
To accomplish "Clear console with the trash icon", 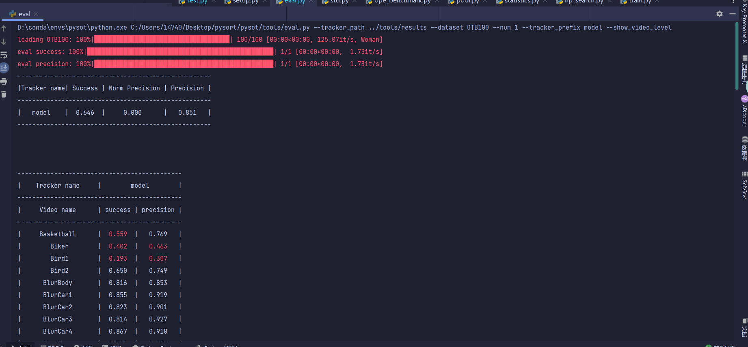I will [x=4, y=94].
